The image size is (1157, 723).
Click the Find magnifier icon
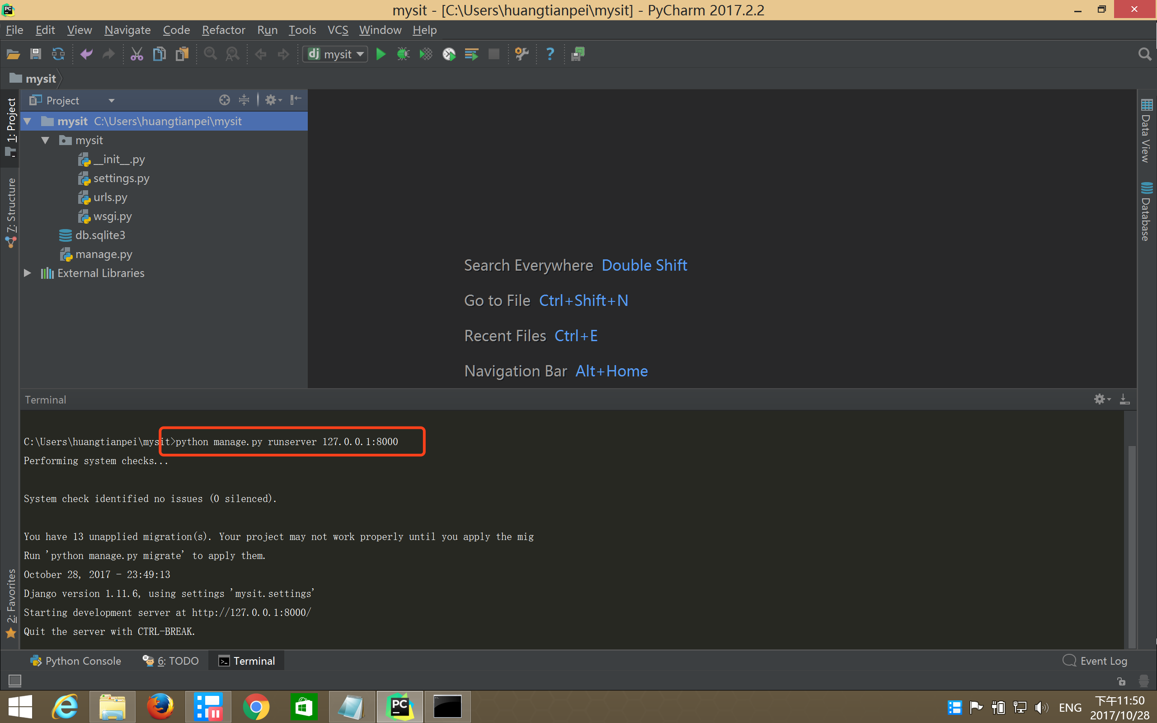click(x=210, y=54)
